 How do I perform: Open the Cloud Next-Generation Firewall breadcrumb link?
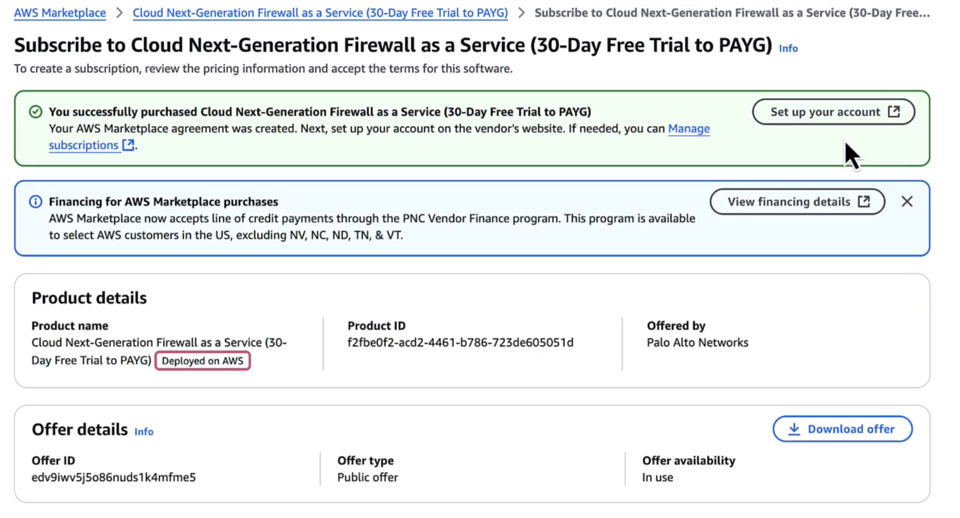point(320,13)
